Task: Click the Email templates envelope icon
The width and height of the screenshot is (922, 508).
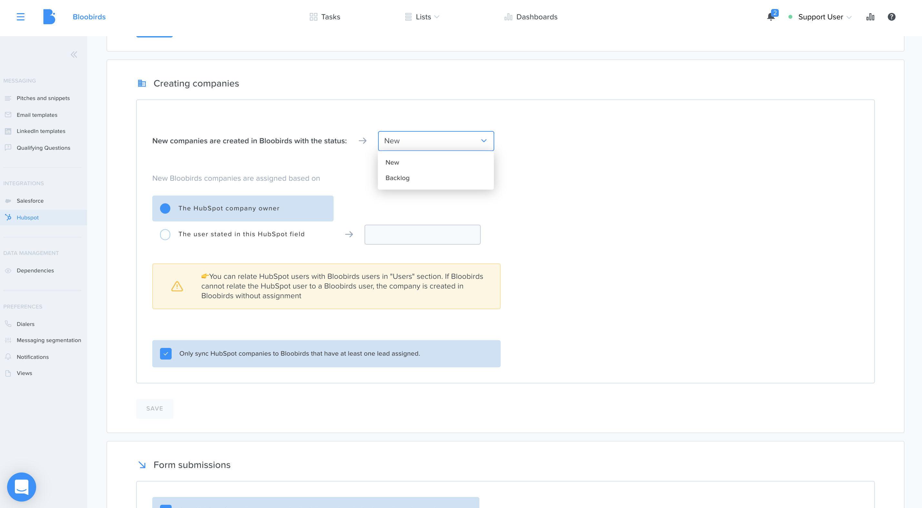Action: click(x=8, y=115)
